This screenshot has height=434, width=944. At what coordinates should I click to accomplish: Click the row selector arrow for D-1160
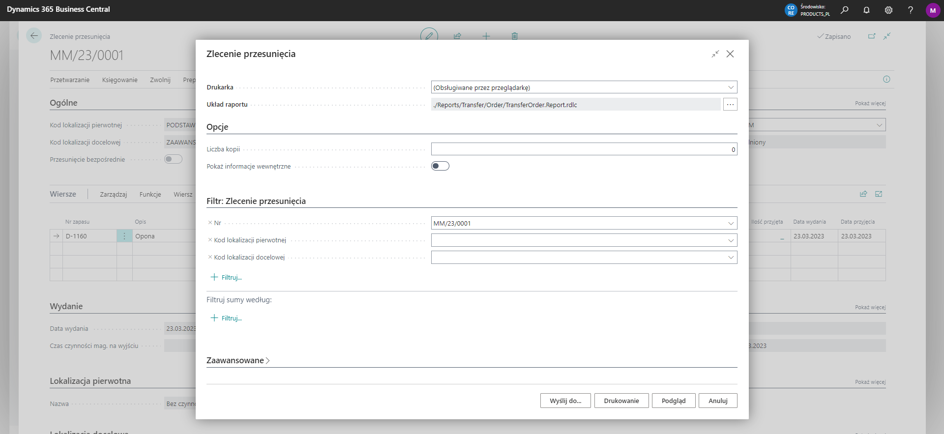tap(56, 236)
